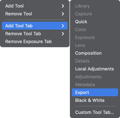Click the greyed Metadata entry
This screenshot has width=120, height=118.
point(85,85)
